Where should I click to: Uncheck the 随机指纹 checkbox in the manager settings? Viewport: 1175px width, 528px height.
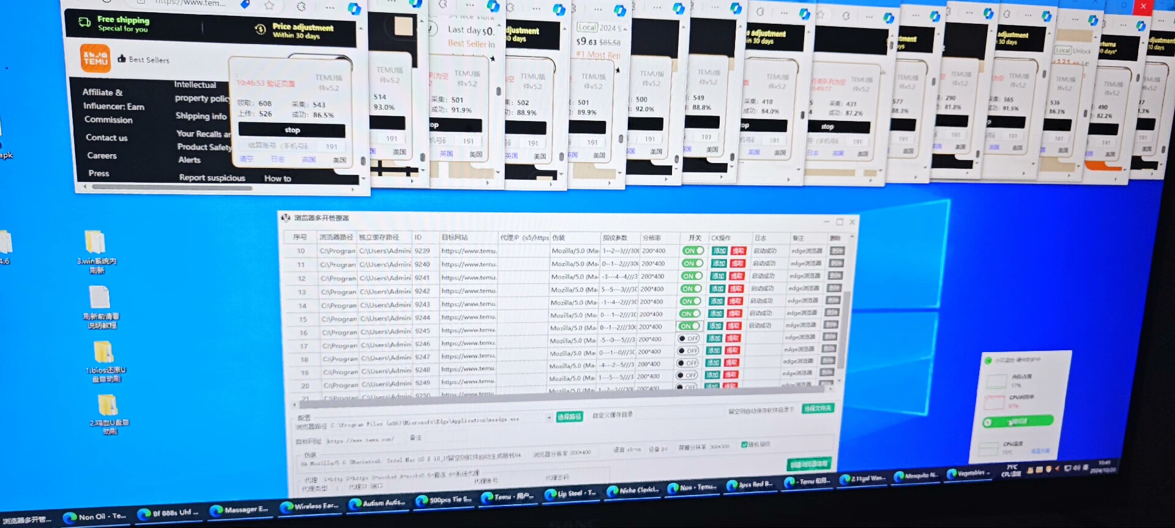(x=744, y=444)
